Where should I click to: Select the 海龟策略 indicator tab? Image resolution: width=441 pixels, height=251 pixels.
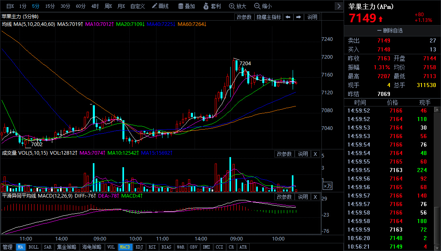coord(92,247)
